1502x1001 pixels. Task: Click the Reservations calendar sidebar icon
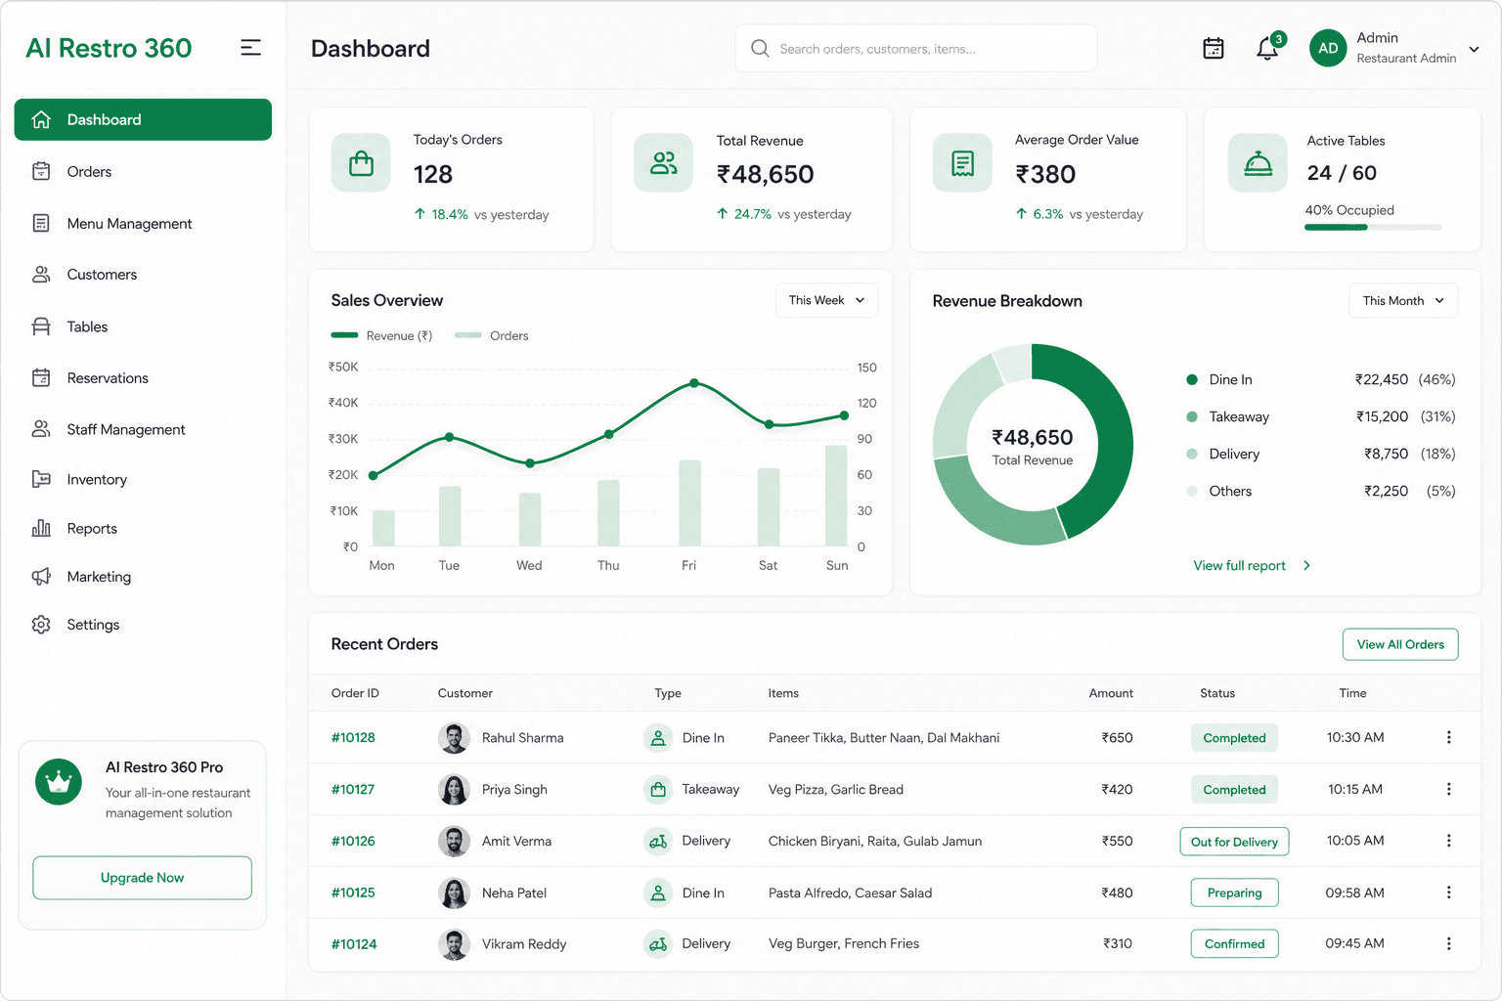coord(41,377)
